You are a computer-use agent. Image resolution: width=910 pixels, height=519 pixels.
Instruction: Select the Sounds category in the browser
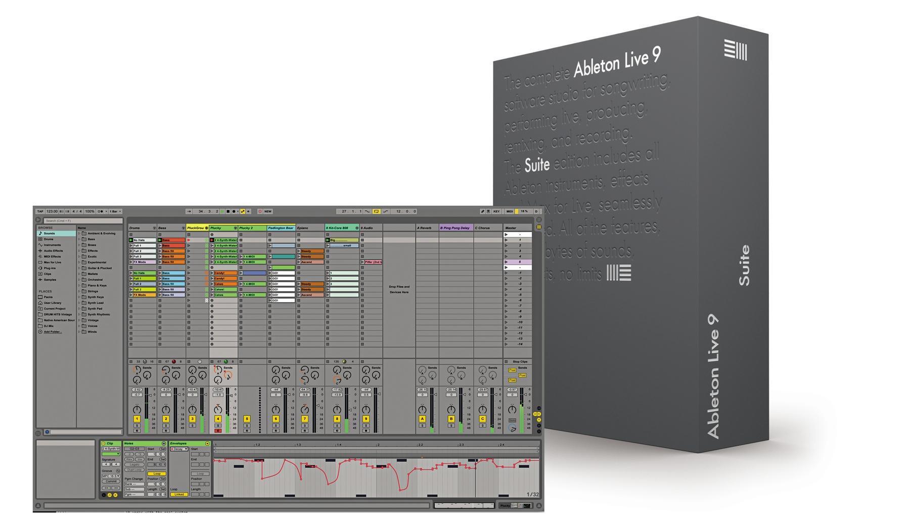click(49, 233)
